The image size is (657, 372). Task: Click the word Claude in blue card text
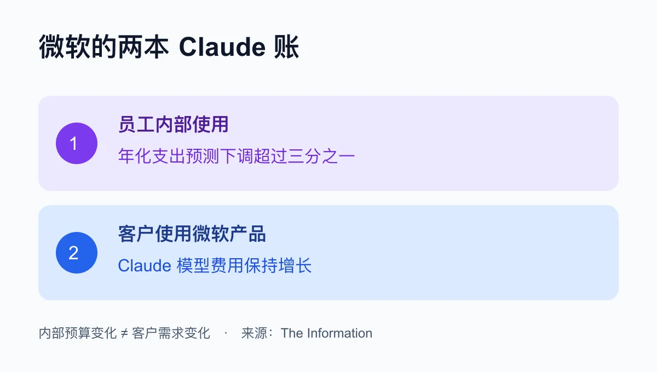145,266
